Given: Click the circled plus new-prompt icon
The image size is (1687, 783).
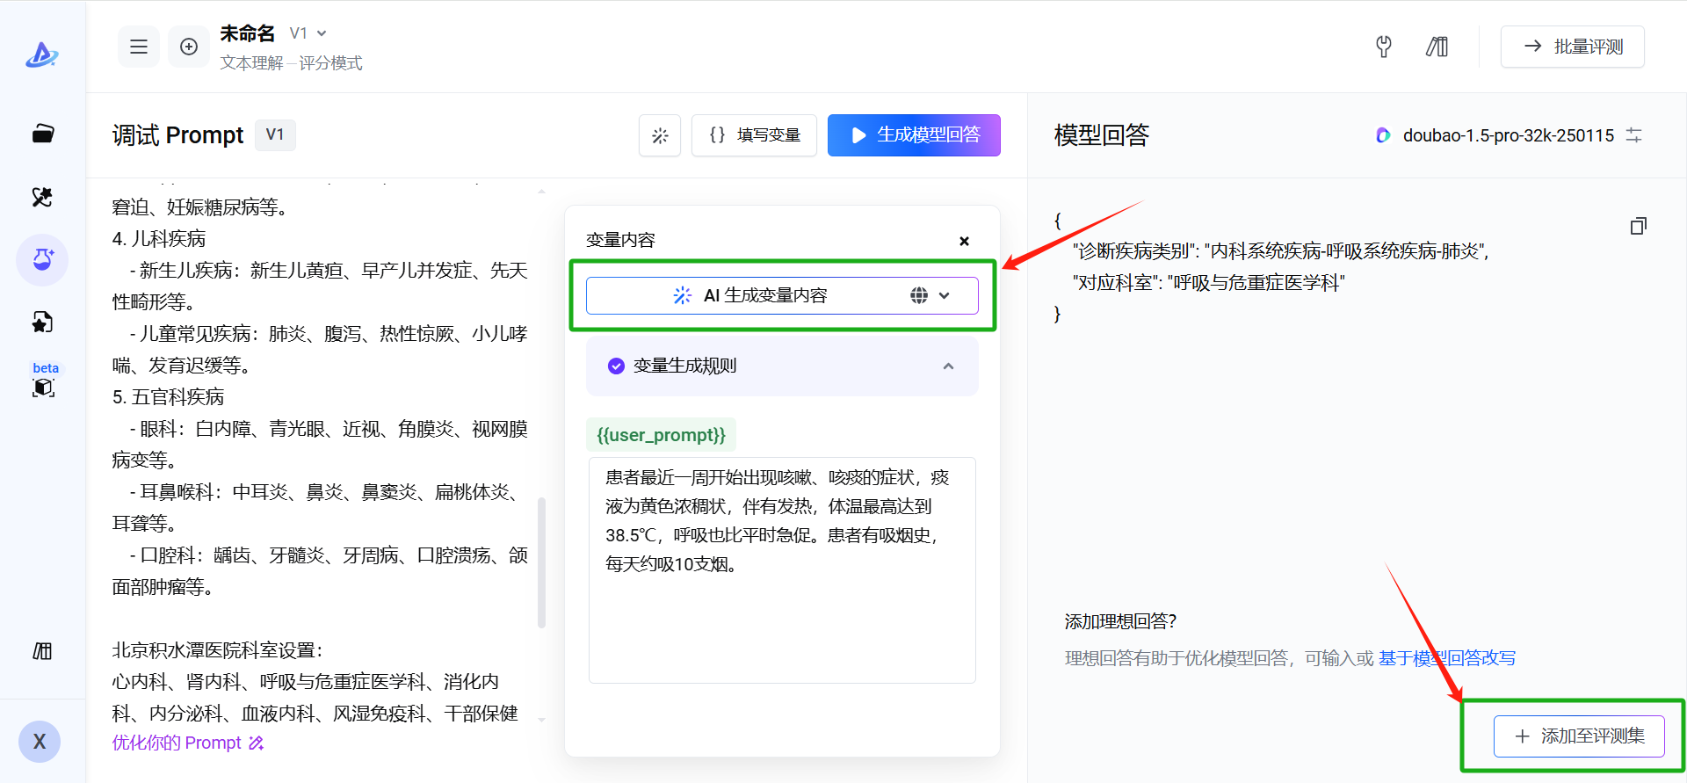Looking at the screenshot, I should pos(189,47).
